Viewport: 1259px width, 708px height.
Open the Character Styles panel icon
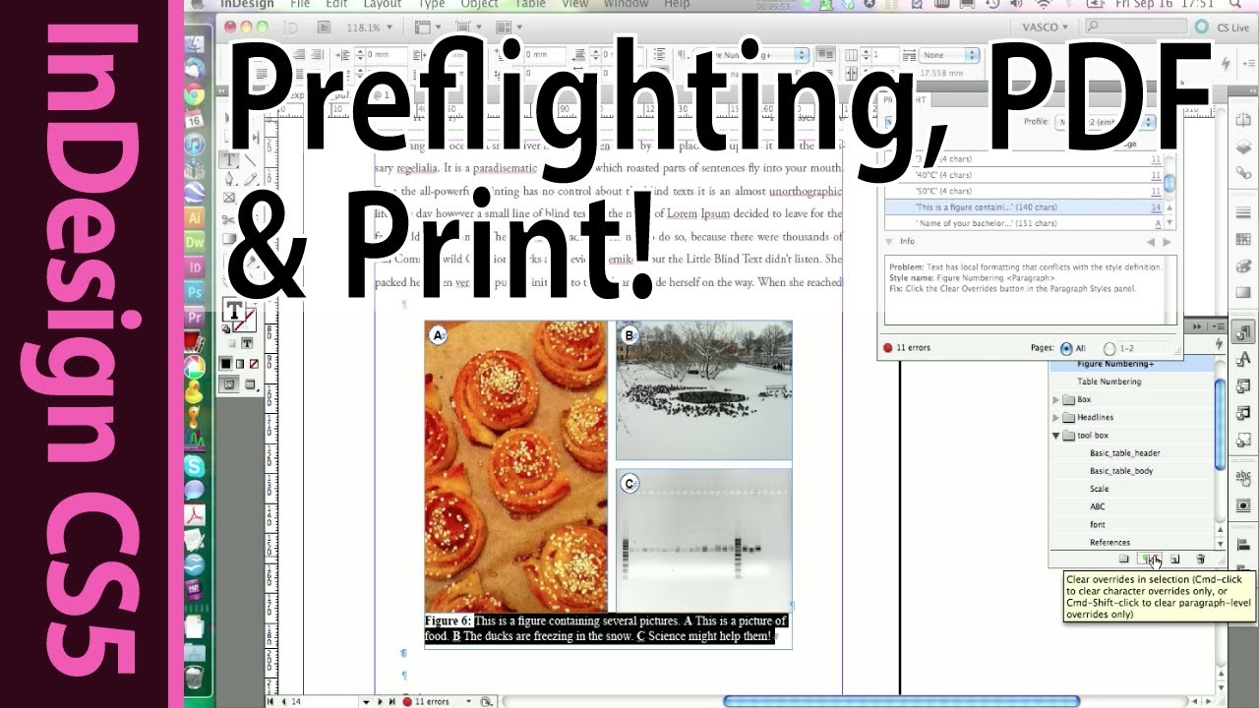[x=1241, y=359]
